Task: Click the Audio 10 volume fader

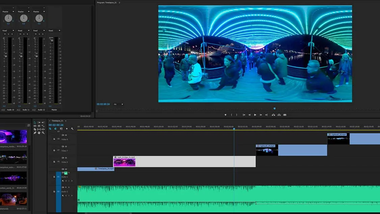Action: pyautogui.click(x=6, y=55)
